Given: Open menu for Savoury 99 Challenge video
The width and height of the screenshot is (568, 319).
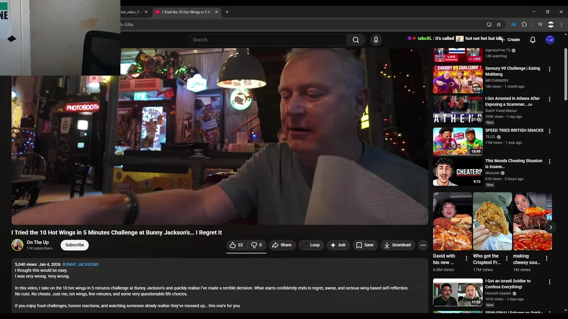Looking at the screenshot, I should 549,69.
